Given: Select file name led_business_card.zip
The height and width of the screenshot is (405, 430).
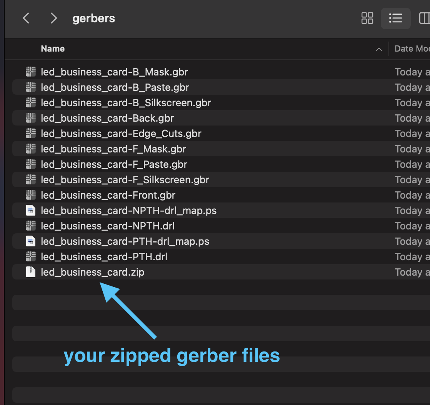Looking at the screenshot, I should [92, 272].
